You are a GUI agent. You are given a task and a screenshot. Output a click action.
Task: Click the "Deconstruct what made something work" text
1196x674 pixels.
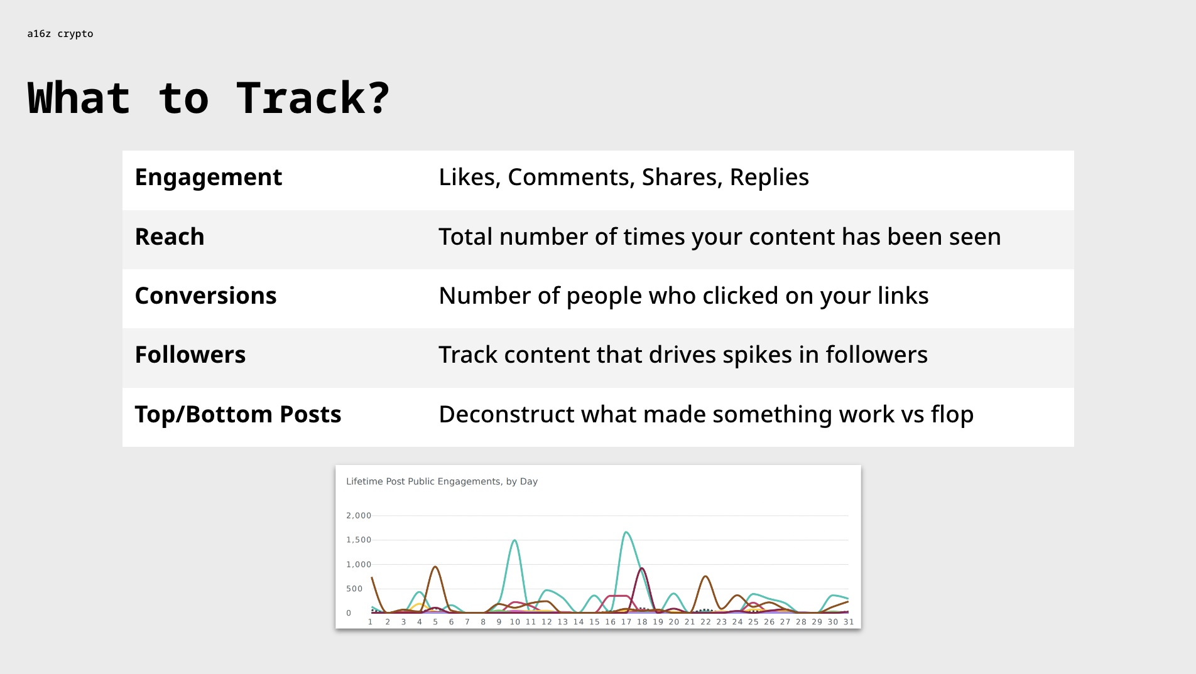706,415
